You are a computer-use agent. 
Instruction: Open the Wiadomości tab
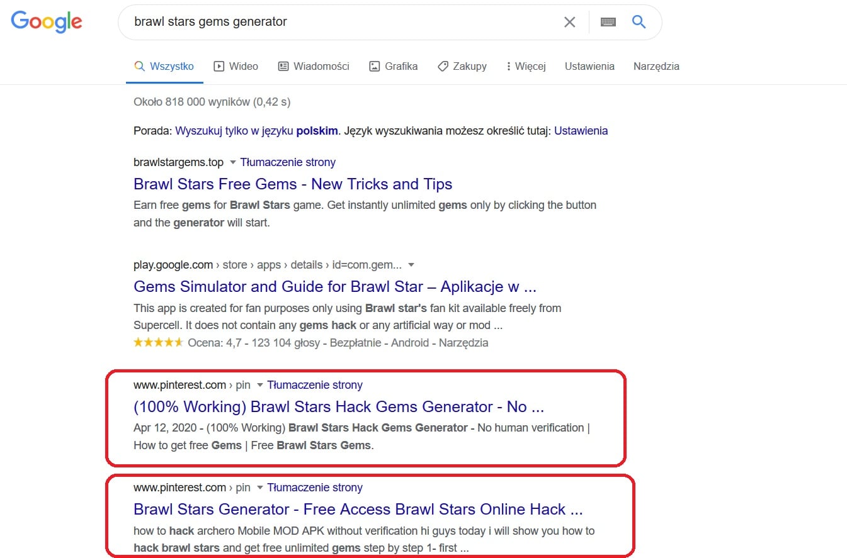pyautogui.click(x=314, y=66)
